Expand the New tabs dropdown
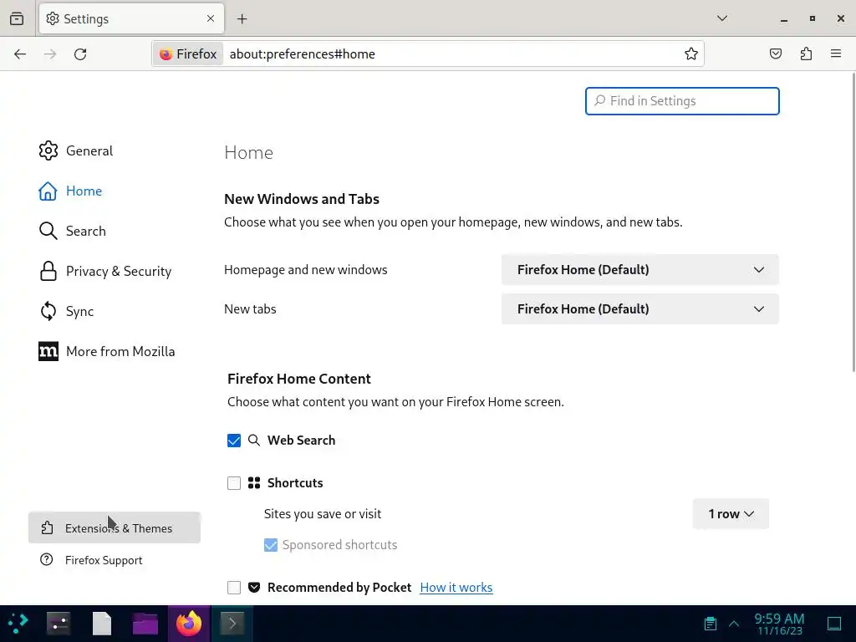The image size is (856, 642). [x=639, y=309]
